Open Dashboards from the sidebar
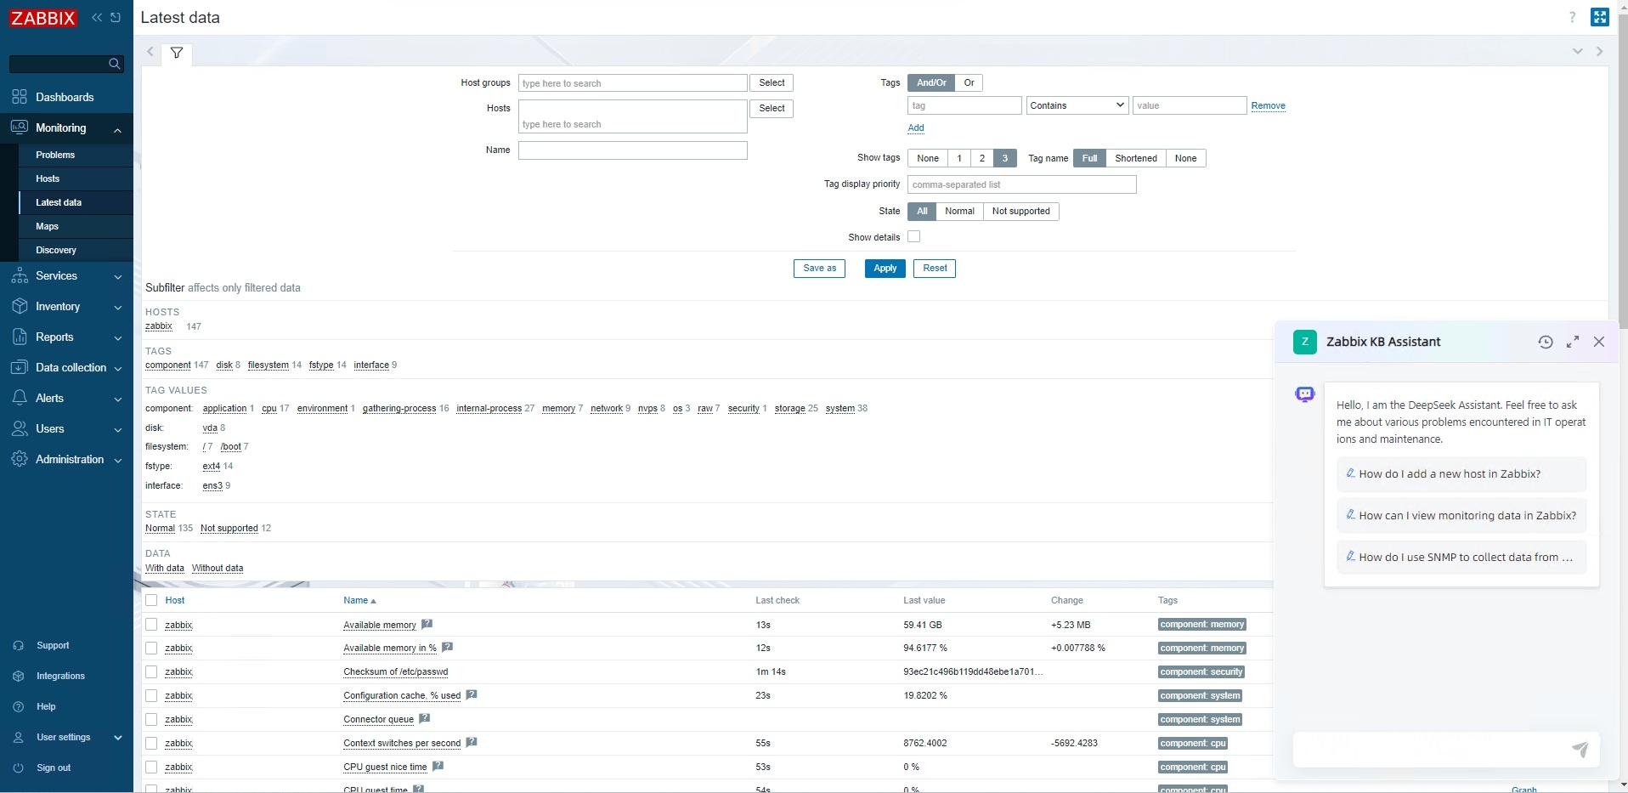This screenshot has width=1628, height=793. (x=66, y=97)
